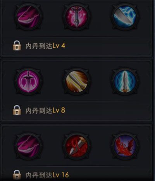Image resolution: width=155 pixels, height=181 pixels.
Task: Click the padlock beside 内丹到达Lv 8
Action: coord(17,110)
